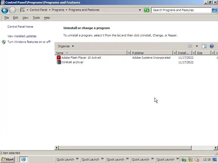
Task: Open the Tools menu
Action: [x=36, y=18]
